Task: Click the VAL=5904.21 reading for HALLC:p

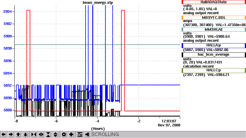Action: coord(218,75)
